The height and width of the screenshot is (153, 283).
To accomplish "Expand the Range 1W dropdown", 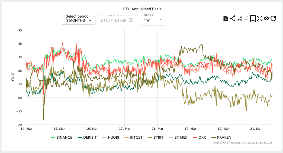I will (153, 20).
